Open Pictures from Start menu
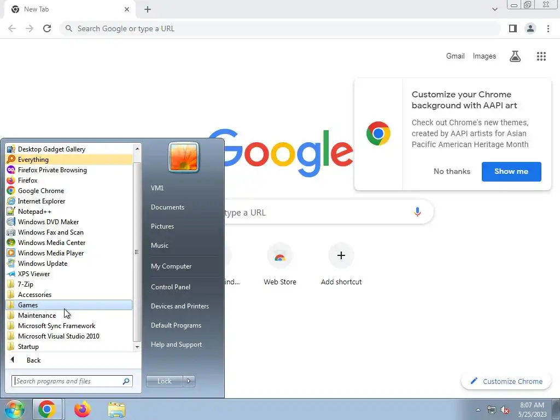Image resolution: width=560 pixels, height=420 pixels. [162, 226]
